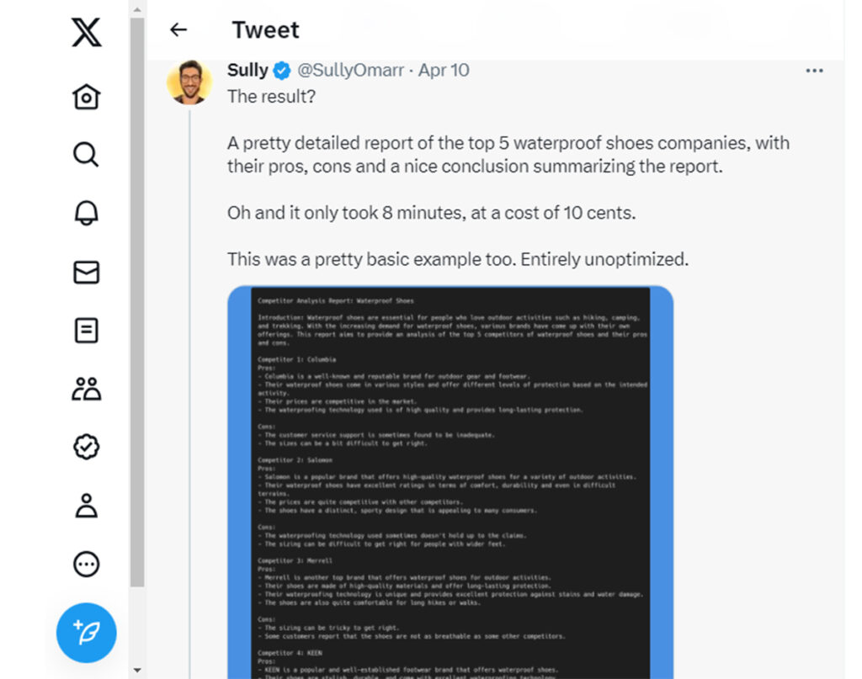
Task: Click the back arrow to return
Action: pos(178,29)
